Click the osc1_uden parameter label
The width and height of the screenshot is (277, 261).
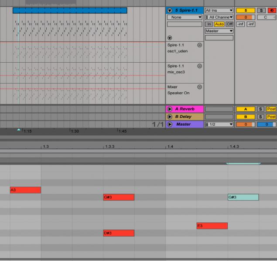[x=178, y=51]
